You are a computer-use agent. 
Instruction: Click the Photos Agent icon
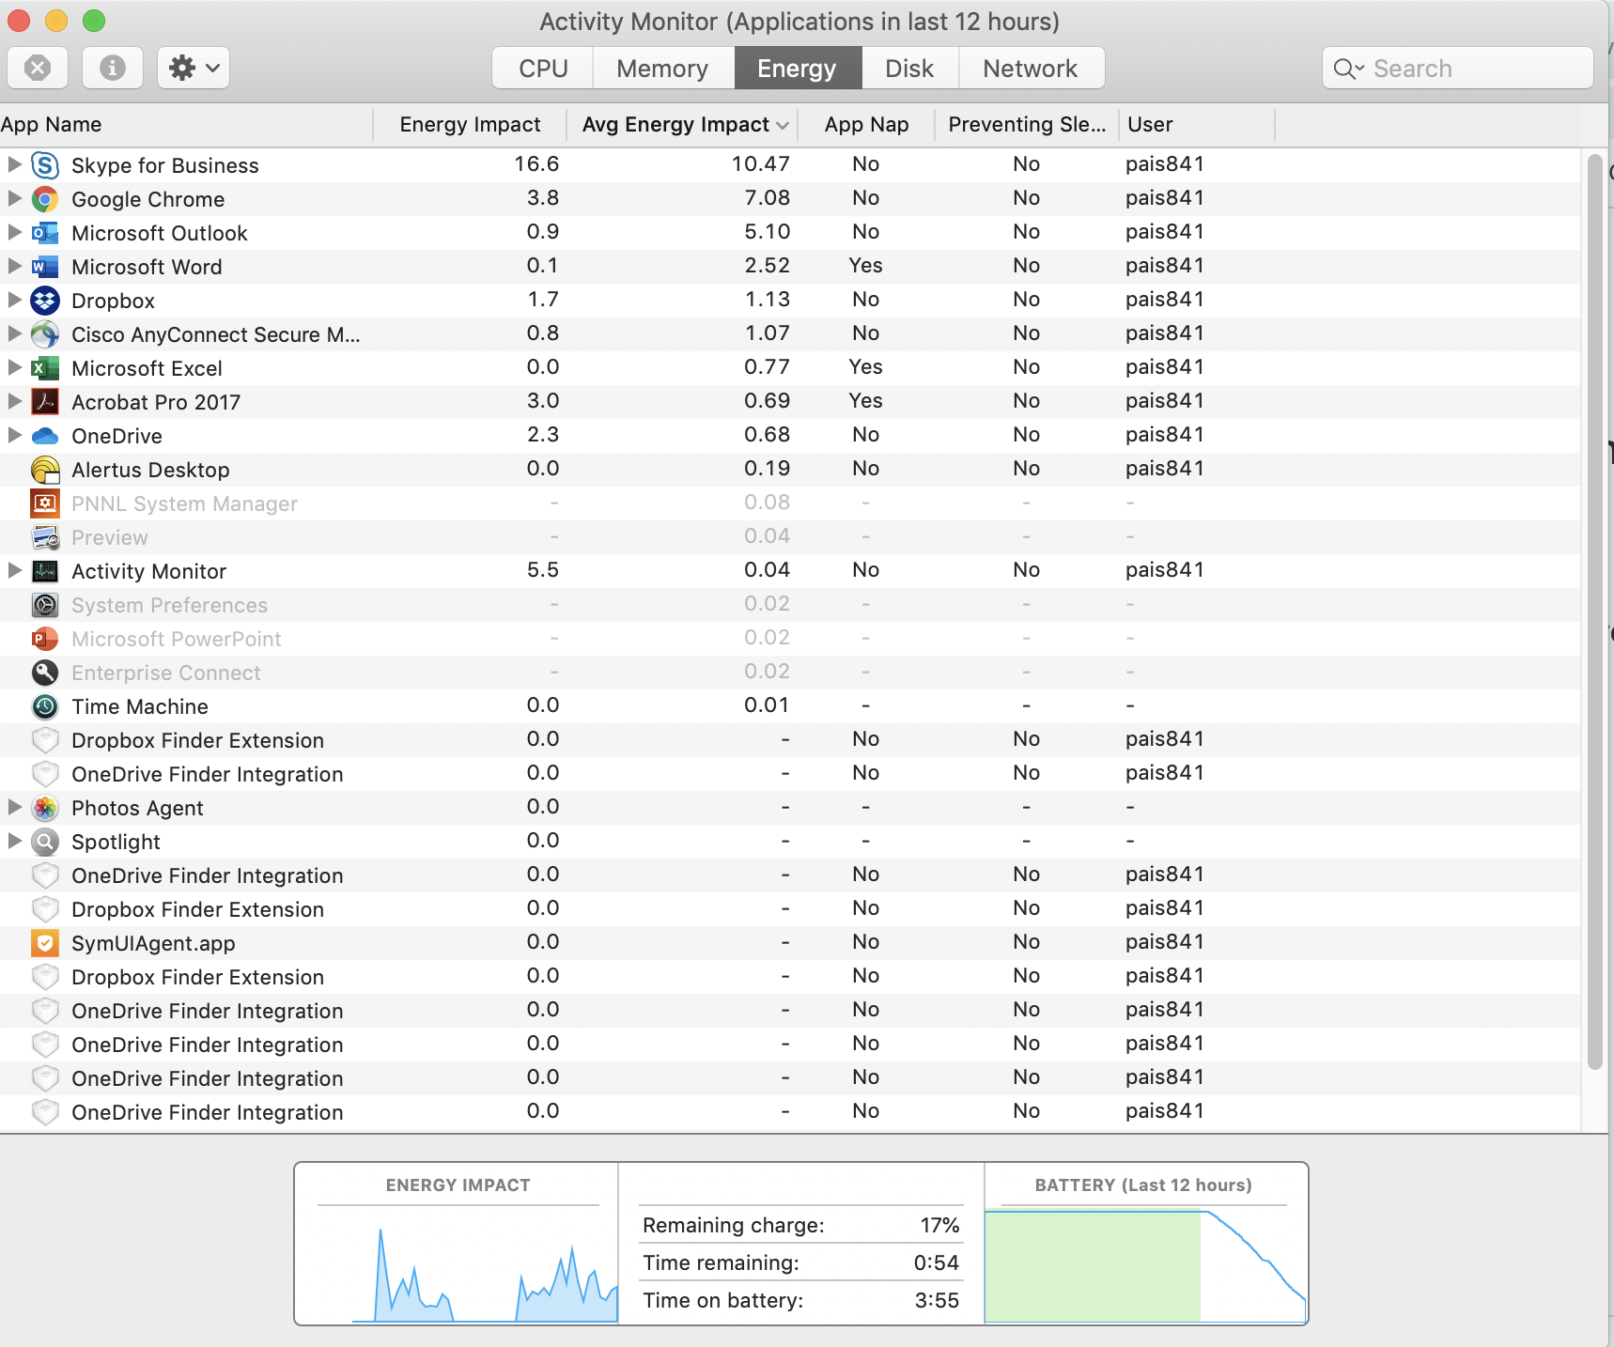tap(45, 808)
